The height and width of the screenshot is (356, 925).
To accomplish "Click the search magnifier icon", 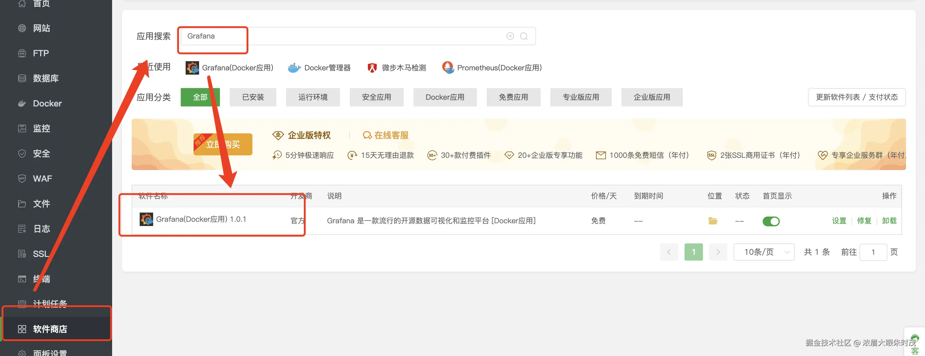I will pyautogui.click(x=523, y=36).
